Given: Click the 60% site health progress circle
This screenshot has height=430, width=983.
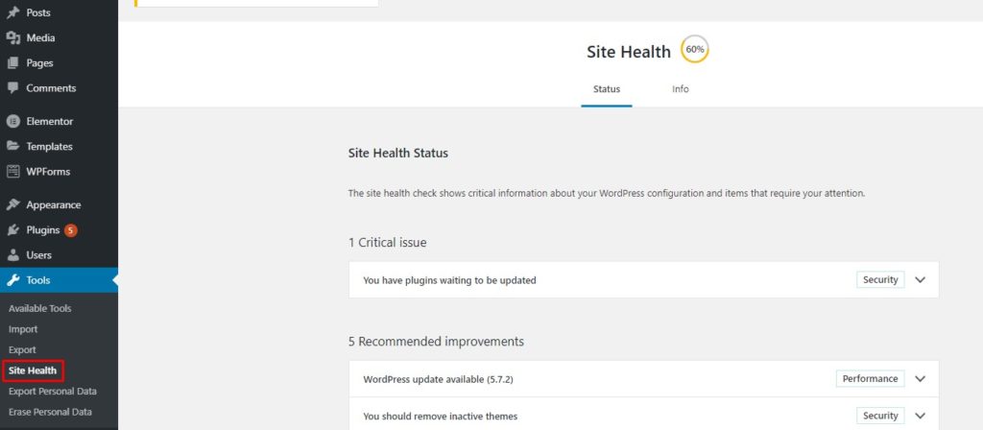Looking at the screenshot, I should [x=694, y=50].
